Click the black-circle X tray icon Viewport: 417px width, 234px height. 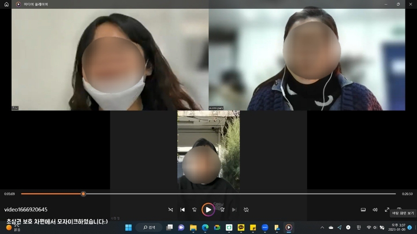[348, 228]
